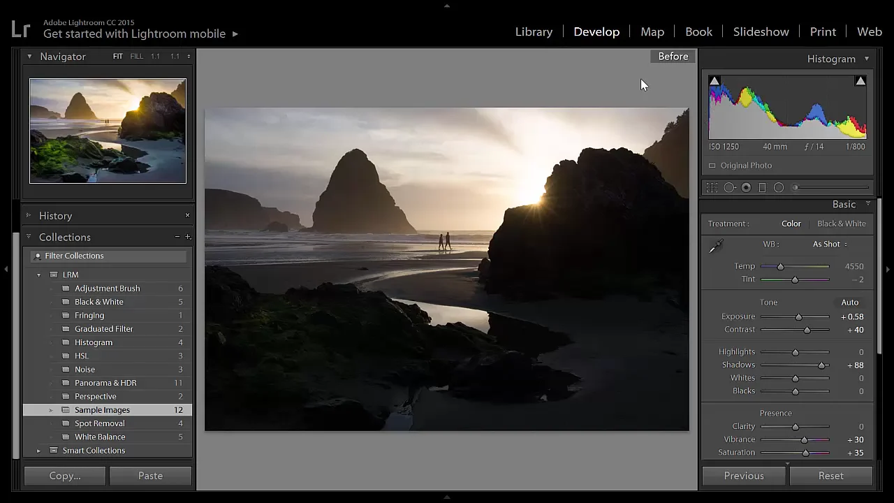Click the Lightroom Lr logo
This screenshot has width=894, height=503.
click(x=21, y=29)
